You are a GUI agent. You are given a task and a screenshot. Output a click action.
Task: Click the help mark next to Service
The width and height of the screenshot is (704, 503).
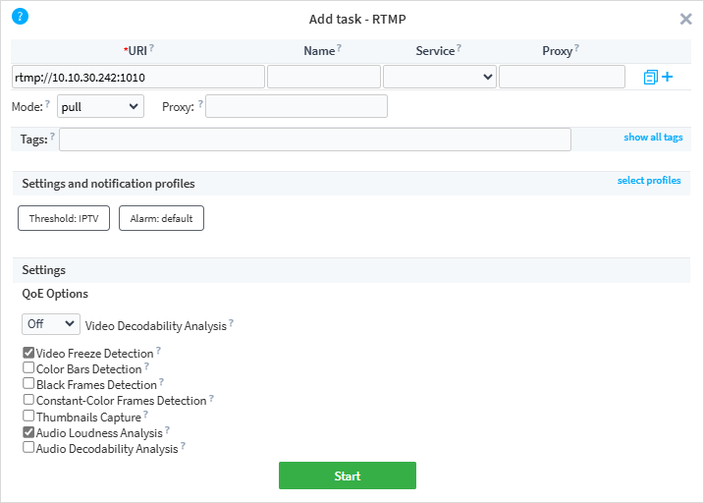tap(459, 48)
